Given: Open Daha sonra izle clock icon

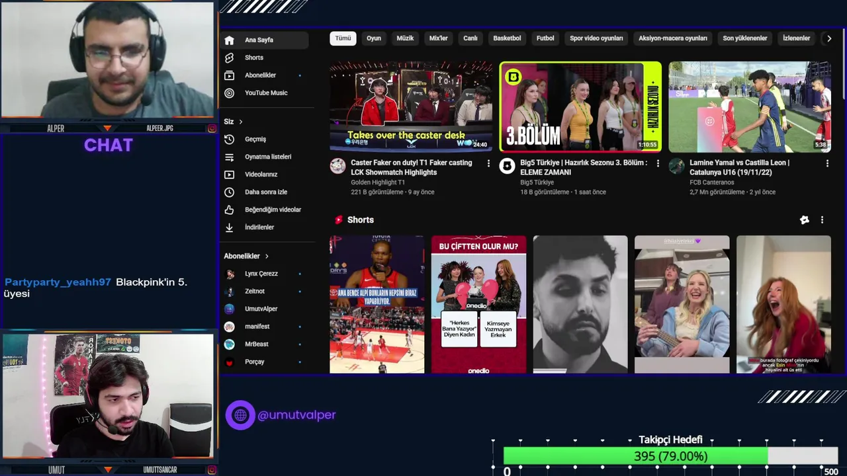Looking at the screenshot, I should coord(229,192).
